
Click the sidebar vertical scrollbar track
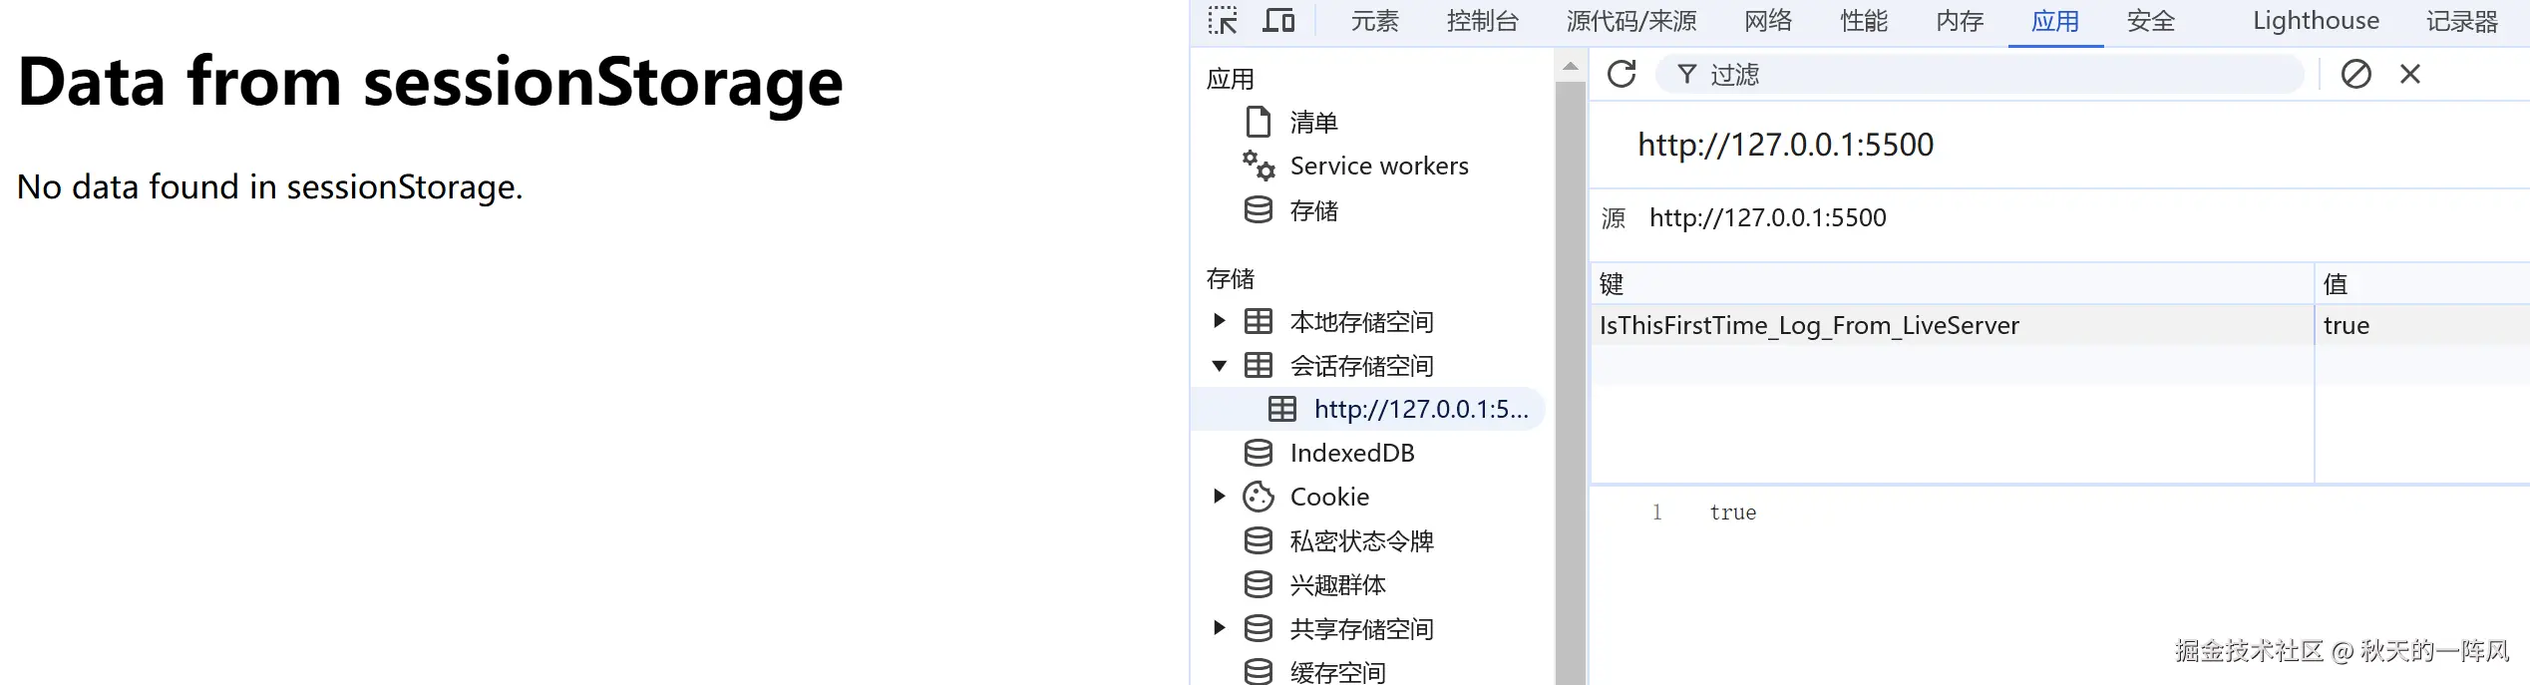tap(1571, 383)
